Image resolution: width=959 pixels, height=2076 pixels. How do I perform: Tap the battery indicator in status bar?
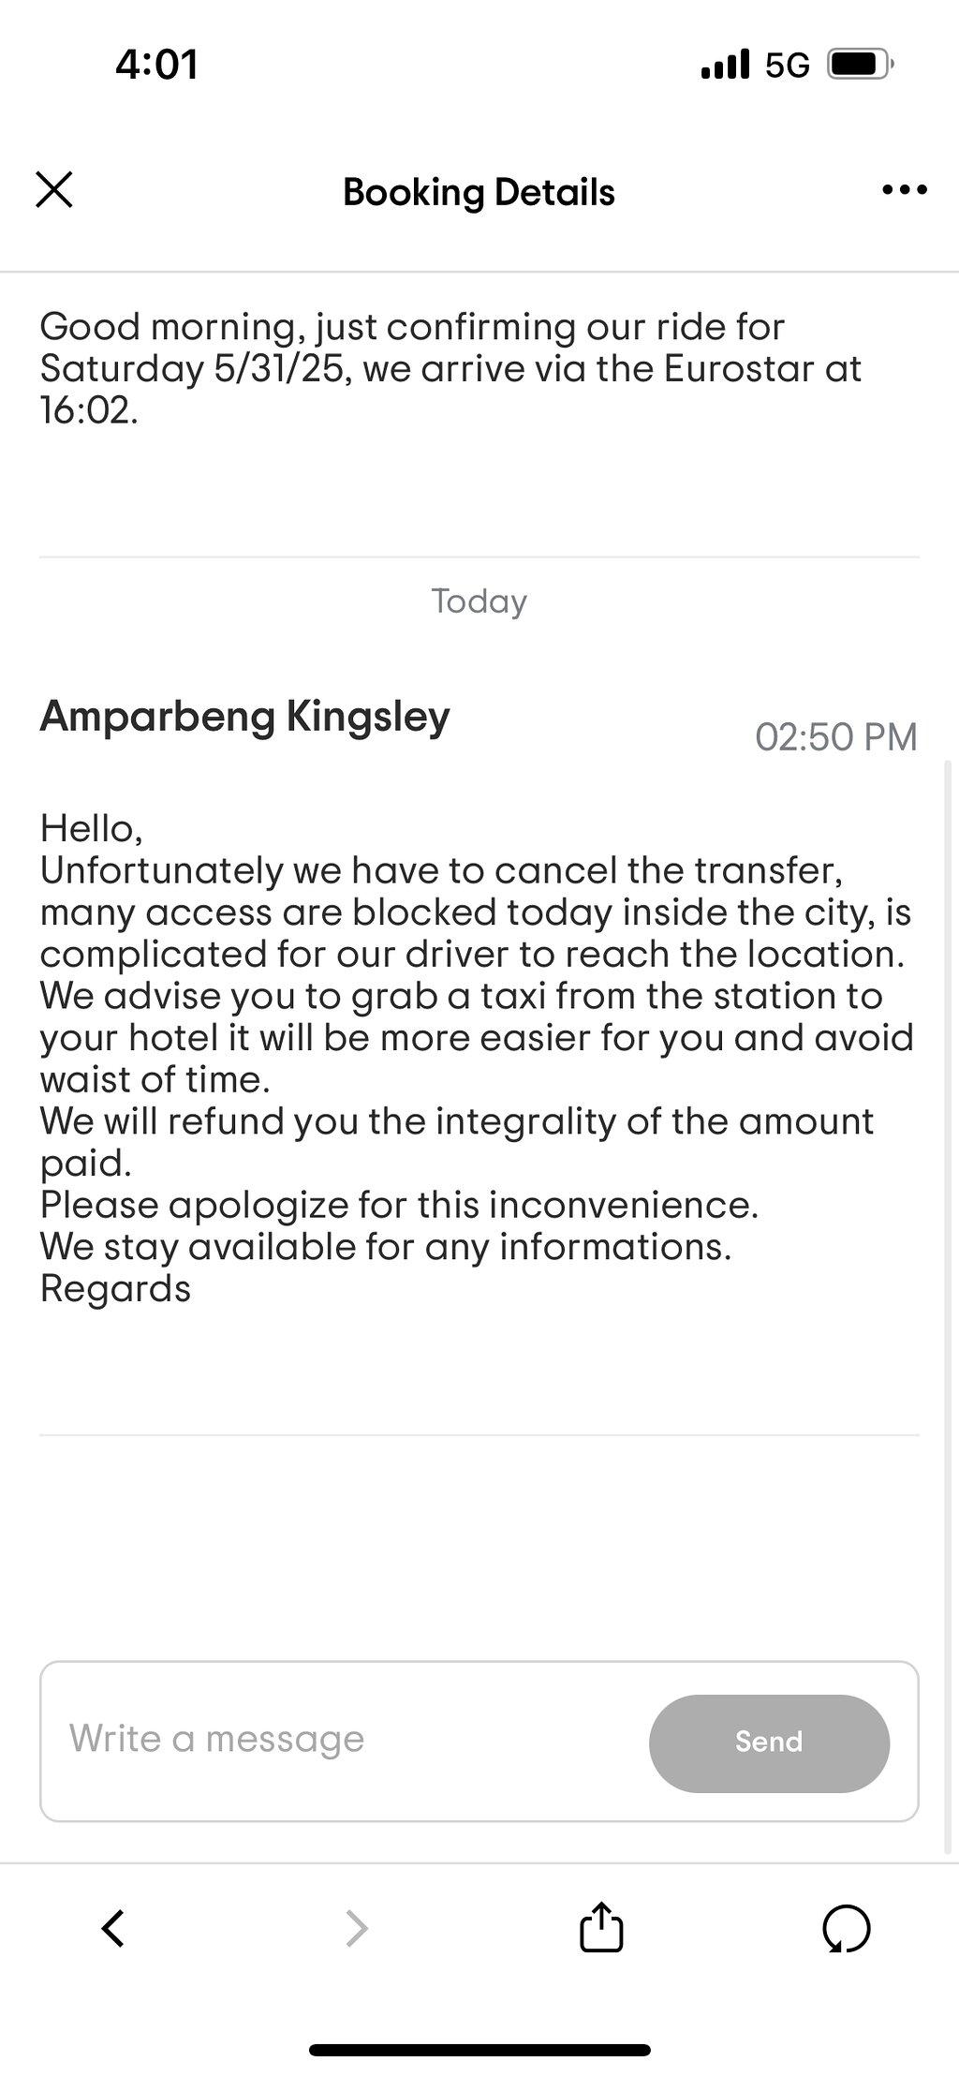pyautogui.click(x=861, y=65)
